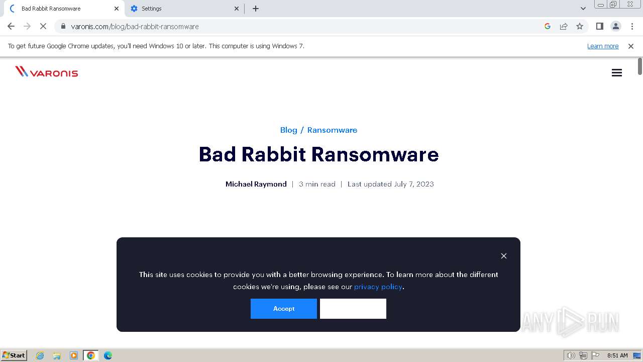Open Microsoft Edge from taskbar

click(108, 355)
